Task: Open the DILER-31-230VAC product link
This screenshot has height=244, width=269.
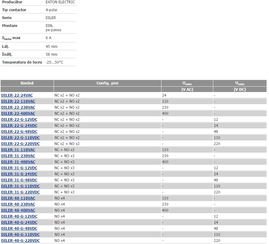Action: point(18,156)
